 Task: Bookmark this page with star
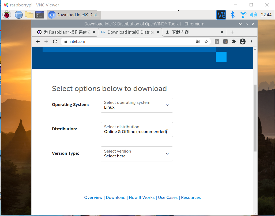tap(206, 41)
